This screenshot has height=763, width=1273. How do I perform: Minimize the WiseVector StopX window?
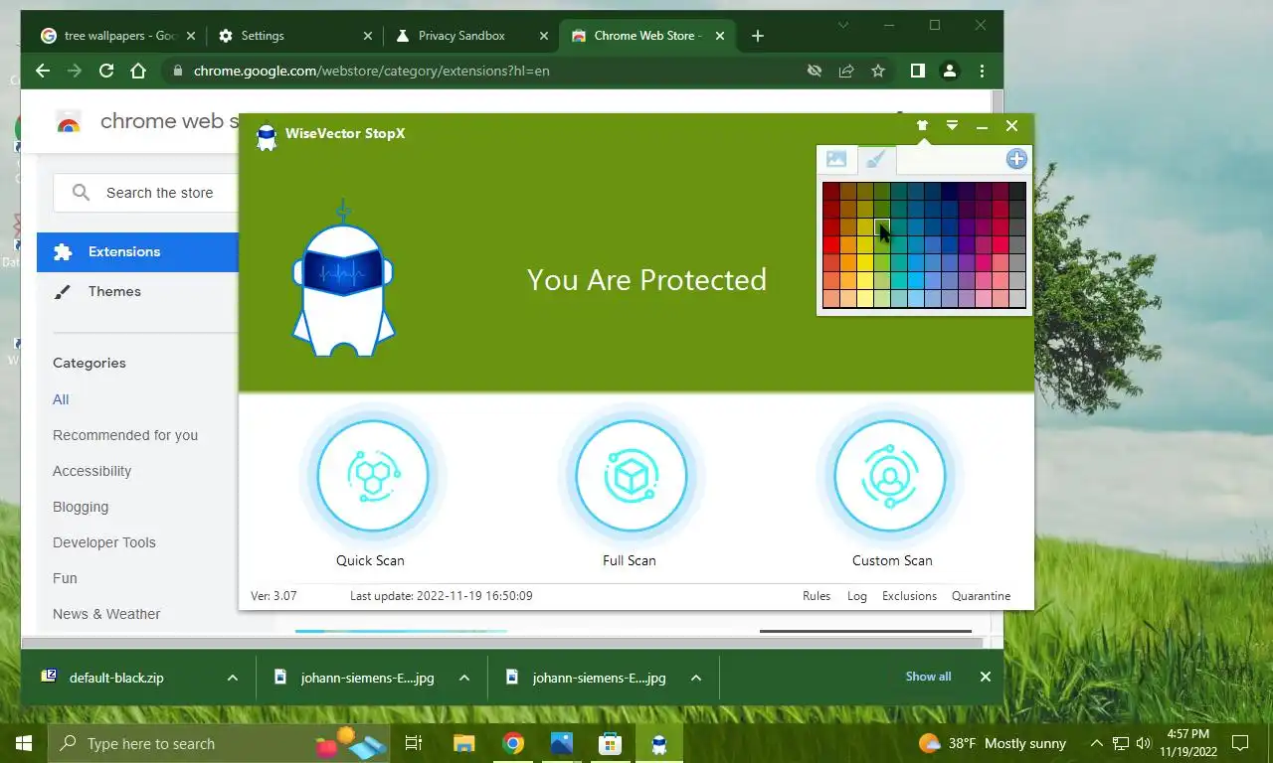point(982,126)
